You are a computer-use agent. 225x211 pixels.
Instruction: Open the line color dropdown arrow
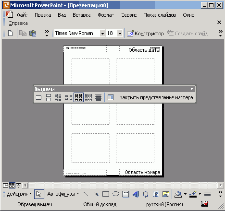click(x=200, y=194)
